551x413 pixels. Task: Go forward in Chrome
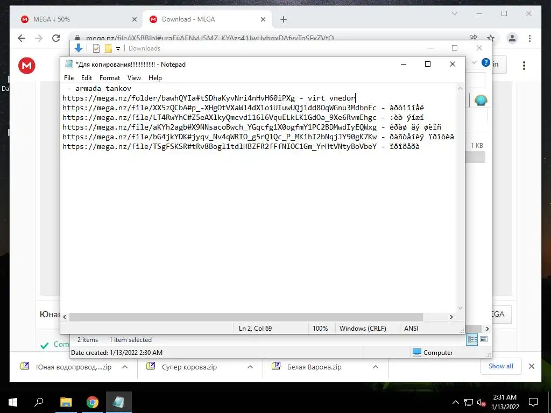click(x=39, y=38)
